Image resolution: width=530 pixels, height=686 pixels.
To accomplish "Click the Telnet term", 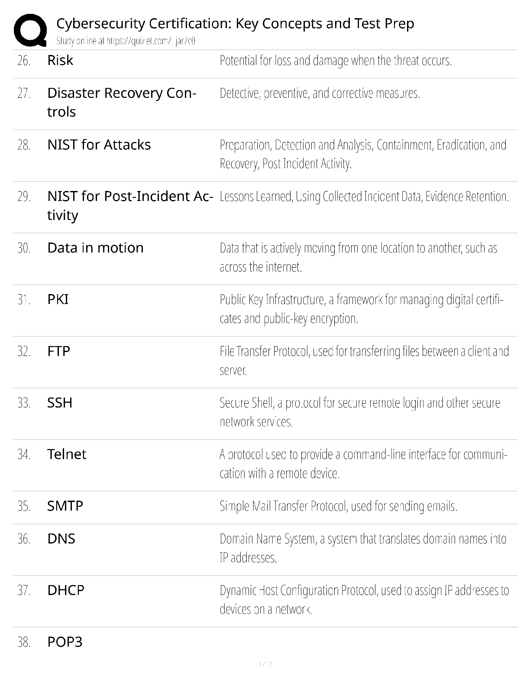I will pyautogui.click(x=67, y=454).
